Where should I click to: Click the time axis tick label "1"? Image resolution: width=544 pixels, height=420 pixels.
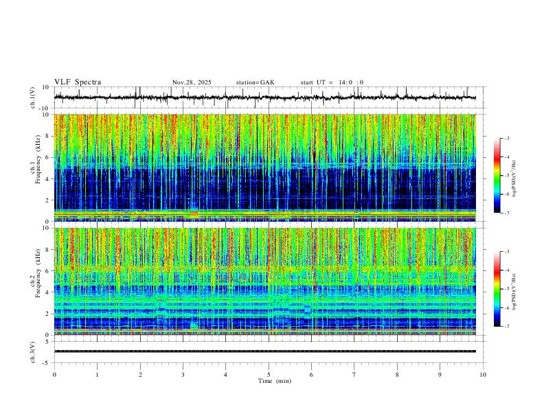[97, 375]
